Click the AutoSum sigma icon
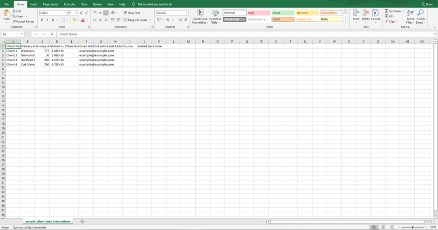 point(387,11)
